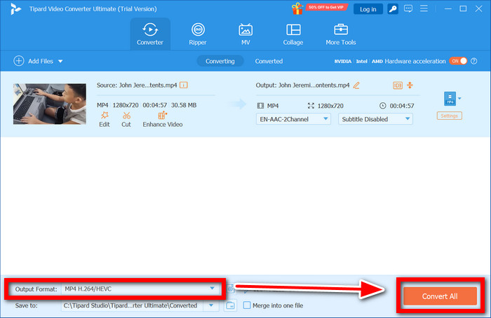Viewport: 491px width, 318px height.
Task: Click the ID3 metadata editor icon
Action: tap(398, 85)
